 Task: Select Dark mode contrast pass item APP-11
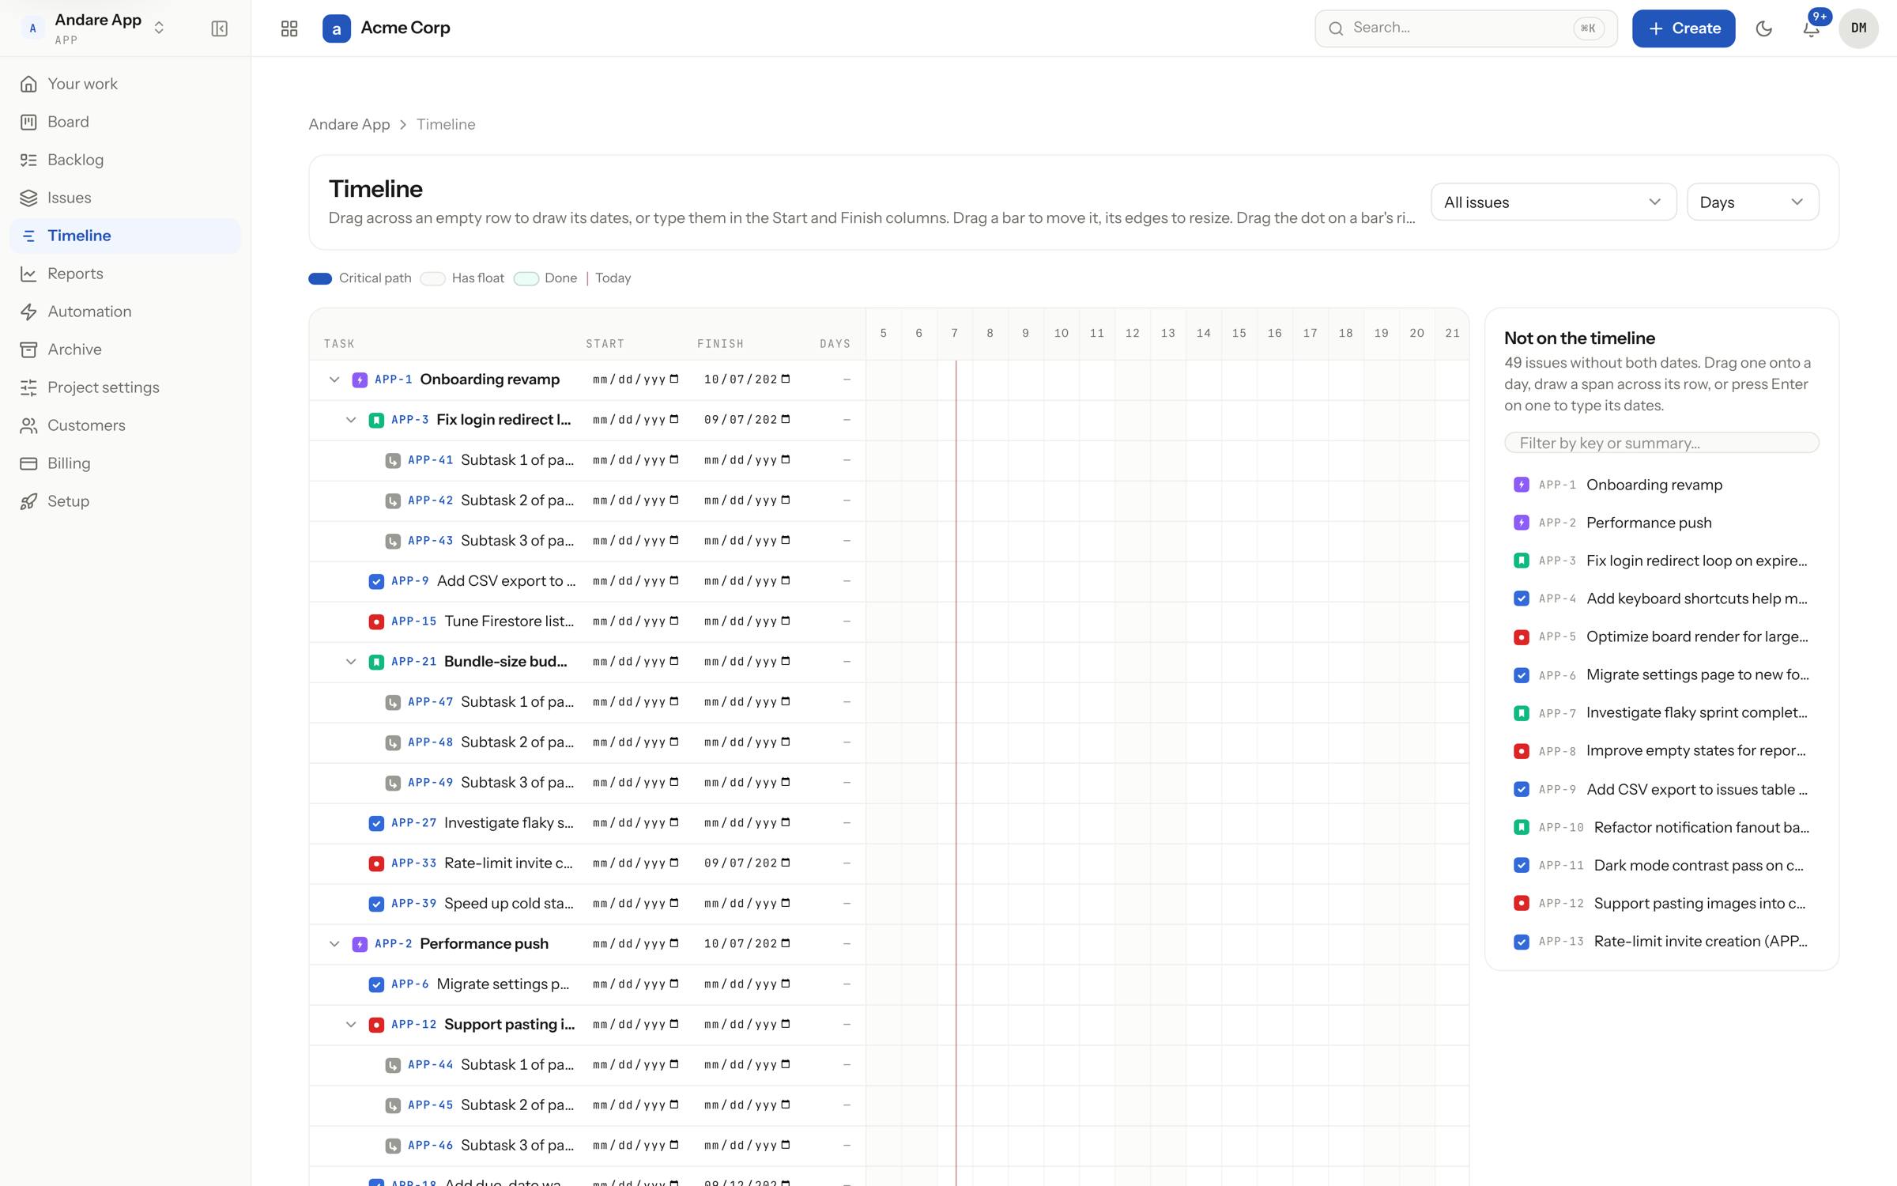pyautogui.click(x=1661, y=865)
